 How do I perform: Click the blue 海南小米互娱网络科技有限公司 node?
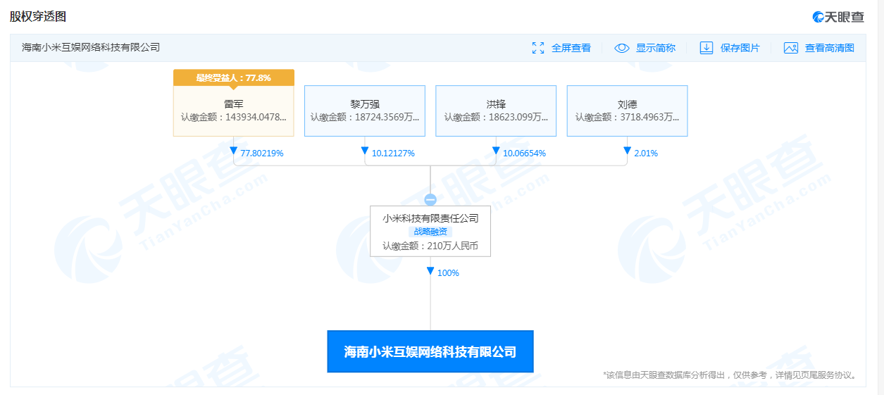coord(430,351)
